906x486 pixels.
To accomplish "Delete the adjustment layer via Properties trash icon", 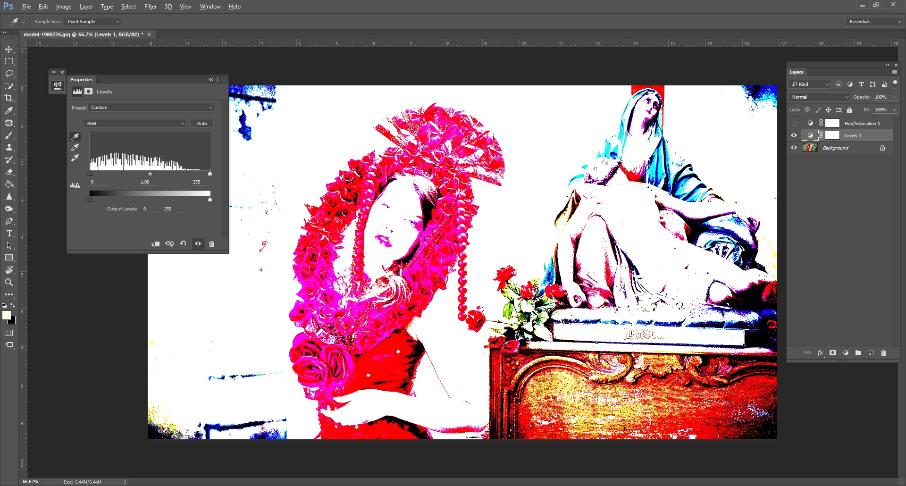I will point(211,244).
